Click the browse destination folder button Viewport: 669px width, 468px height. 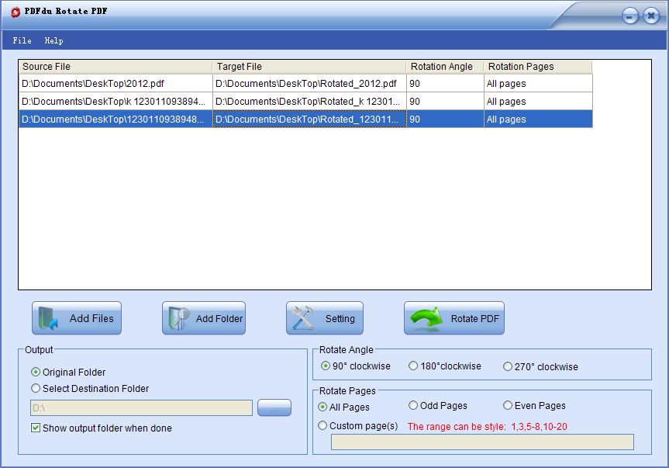(274, 407)
